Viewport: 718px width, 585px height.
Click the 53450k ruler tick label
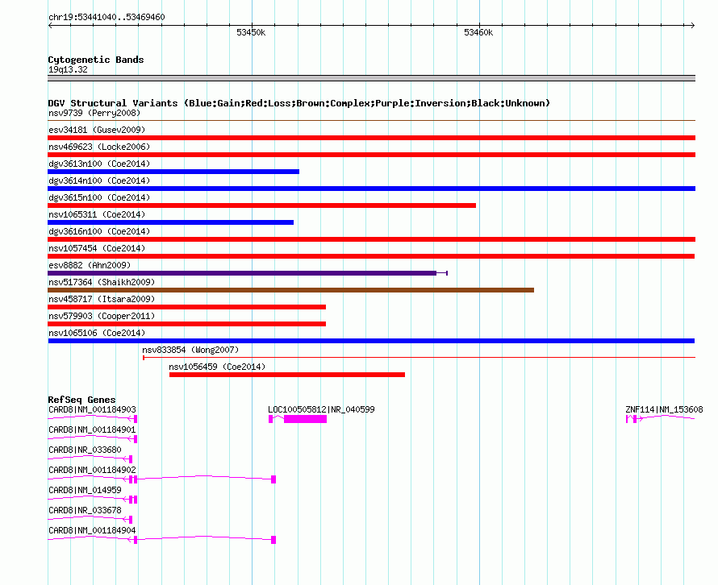[x=251, y=32]
